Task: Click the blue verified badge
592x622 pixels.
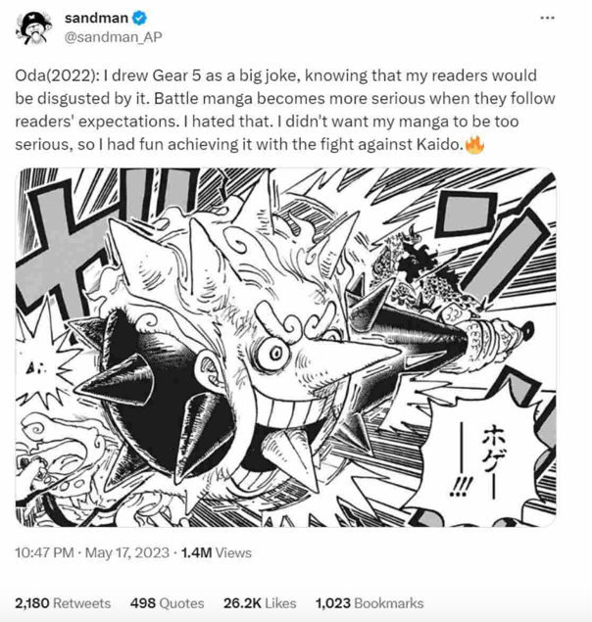Action: click(x=139, y=18)
